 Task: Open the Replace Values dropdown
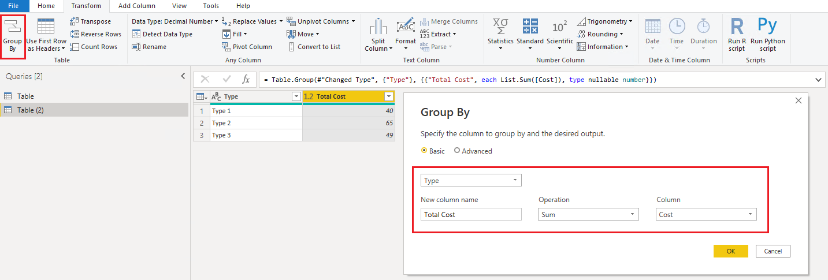[253, 21]
